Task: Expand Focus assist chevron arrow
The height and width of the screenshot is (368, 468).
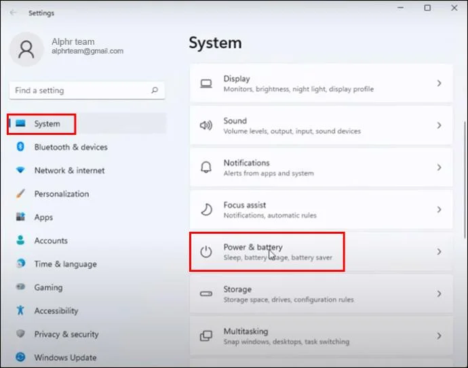Action: point(439,209)
